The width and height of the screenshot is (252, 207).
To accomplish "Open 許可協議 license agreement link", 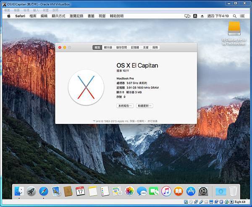I will (x=152, y=121).
